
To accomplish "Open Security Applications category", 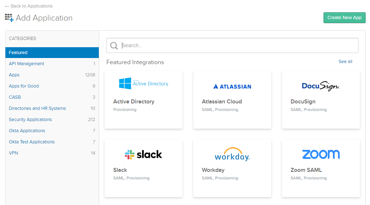I will [x=30, y=120].
